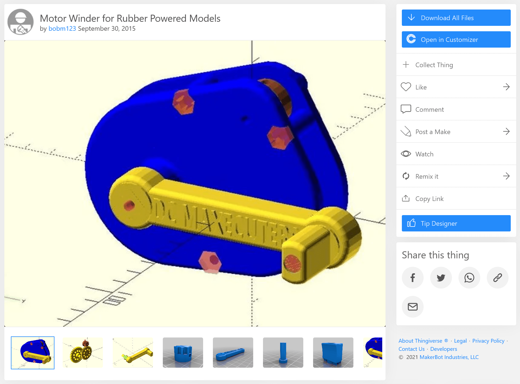Tip the Designer

(x=456, y=223)
